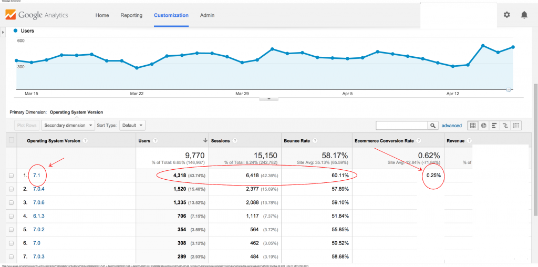538x267 pixels.
Task: Sort by the Bounce Rate column header
Action: tap(297, 141)
